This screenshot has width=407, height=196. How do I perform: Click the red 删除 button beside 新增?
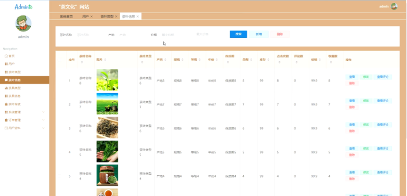coord(280,34)
